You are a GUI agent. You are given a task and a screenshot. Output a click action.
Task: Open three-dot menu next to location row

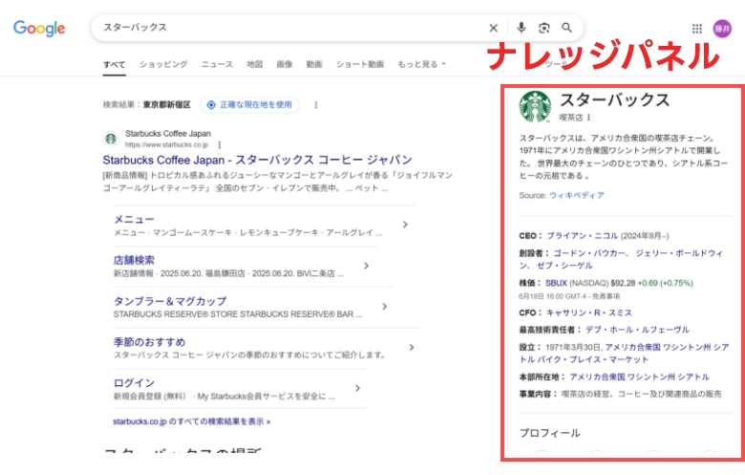tap(316, 104)
